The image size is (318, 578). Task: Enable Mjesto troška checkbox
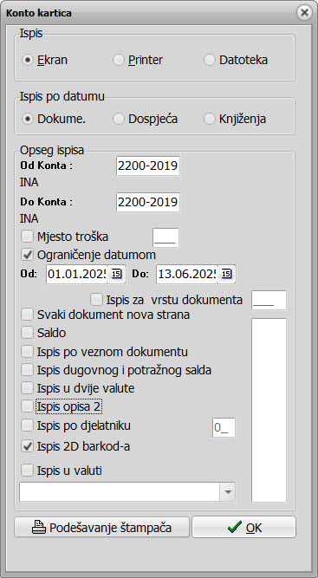[27, 237]
